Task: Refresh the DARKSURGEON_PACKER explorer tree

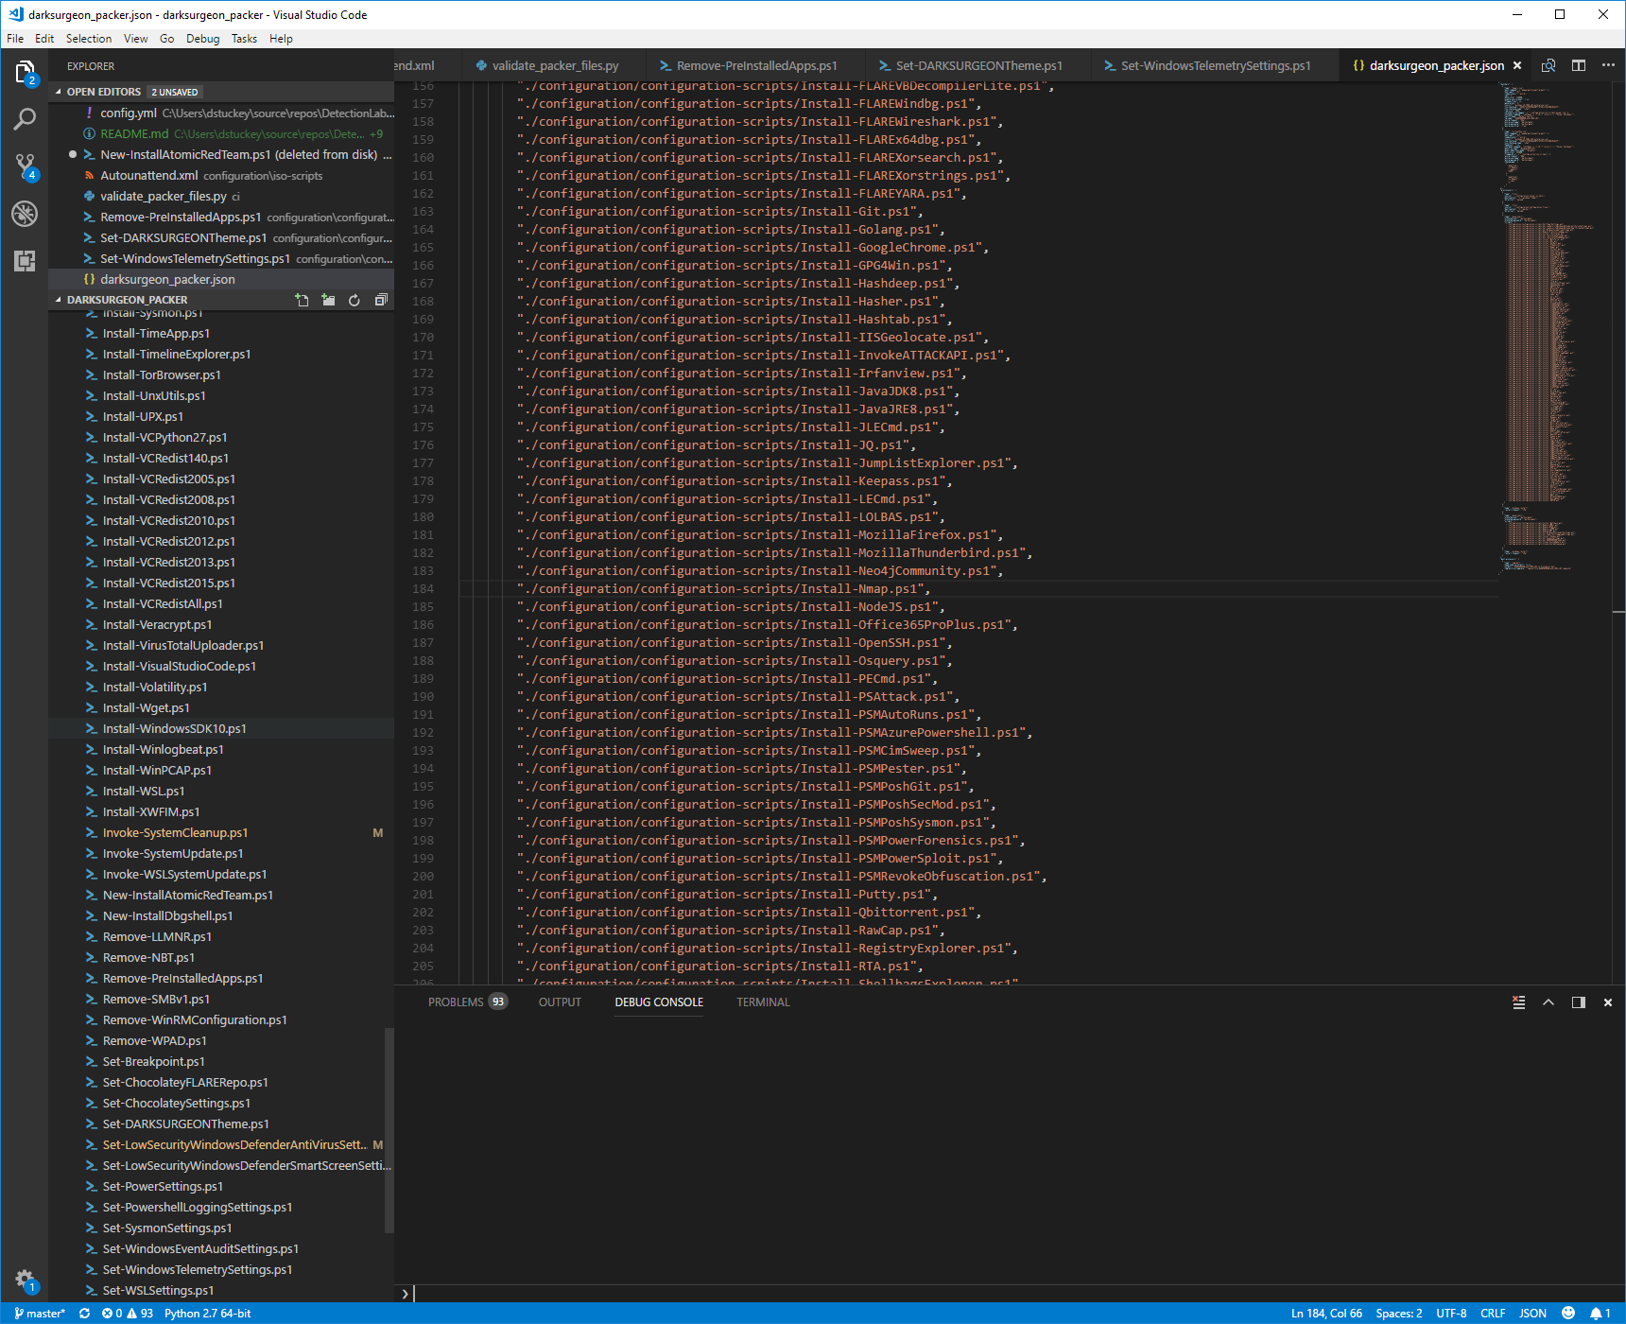Action: point(355,300)
